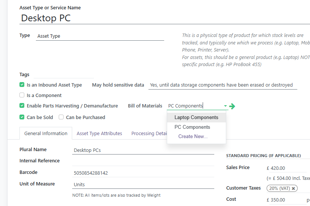This screenshot has height=206, width=310.
Task: Expand the Bill of Materials dropdown arrow
Action: point(225,106)
